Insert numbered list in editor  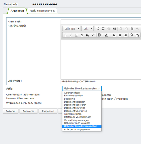pos(103,28)
